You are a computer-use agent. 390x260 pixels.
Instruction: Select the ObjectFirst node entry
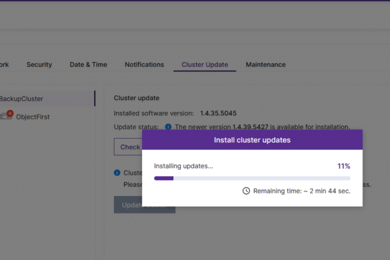coord(33,117)
